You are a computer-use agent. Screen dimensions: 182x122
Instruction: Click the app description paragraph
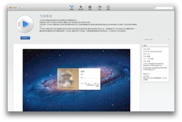pyautogui.click(x=88, y=25)
